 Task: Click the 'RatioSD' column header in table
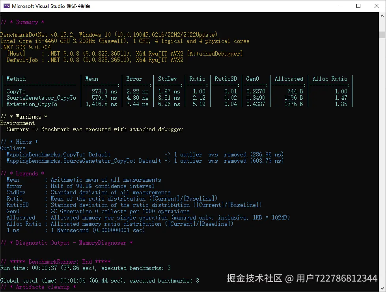point(226,79)
